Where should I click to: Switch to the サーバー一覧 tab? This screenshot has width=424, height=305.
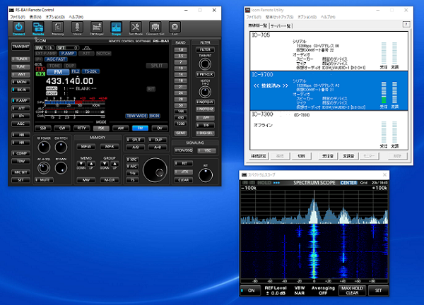point(281,26)
